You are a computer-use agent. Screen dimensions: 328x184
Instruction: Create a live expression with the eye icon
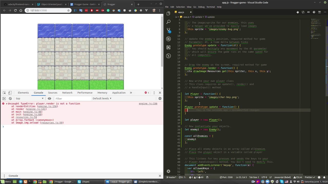(49, 98)
